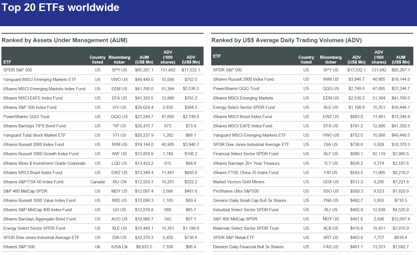Click 'iShares S&P MidCap 400 Index Fund'

pos(37,210)
